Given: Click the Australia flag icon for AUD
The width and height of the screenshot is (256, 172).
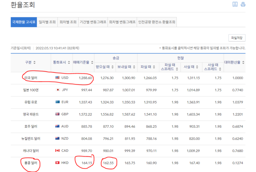Looking at the screenshot, I should coord(58,127).
